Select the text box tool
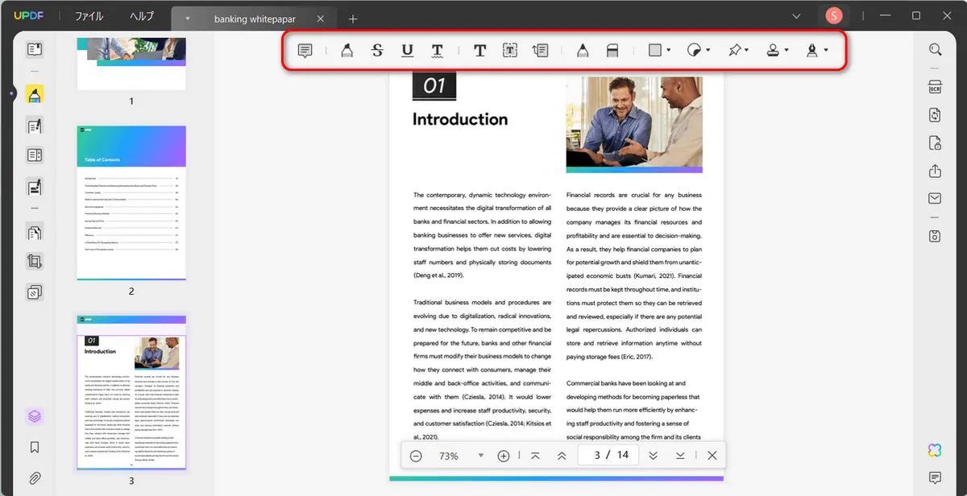Screen dimensions: 967x496 (510, 51)
